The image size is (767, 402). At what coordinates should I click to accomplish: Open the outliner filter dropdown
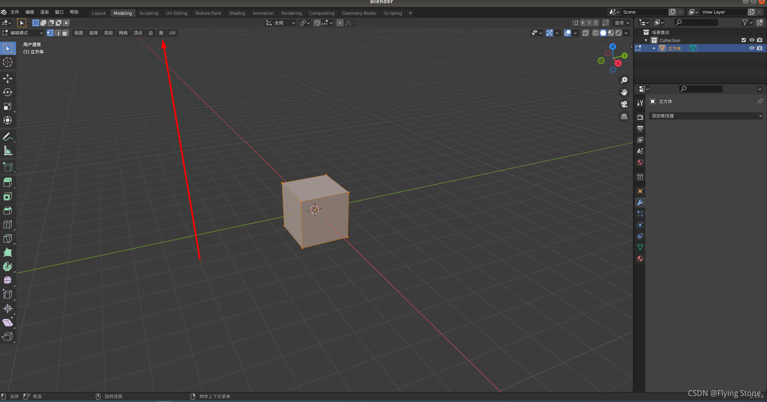tap(747, 22)
